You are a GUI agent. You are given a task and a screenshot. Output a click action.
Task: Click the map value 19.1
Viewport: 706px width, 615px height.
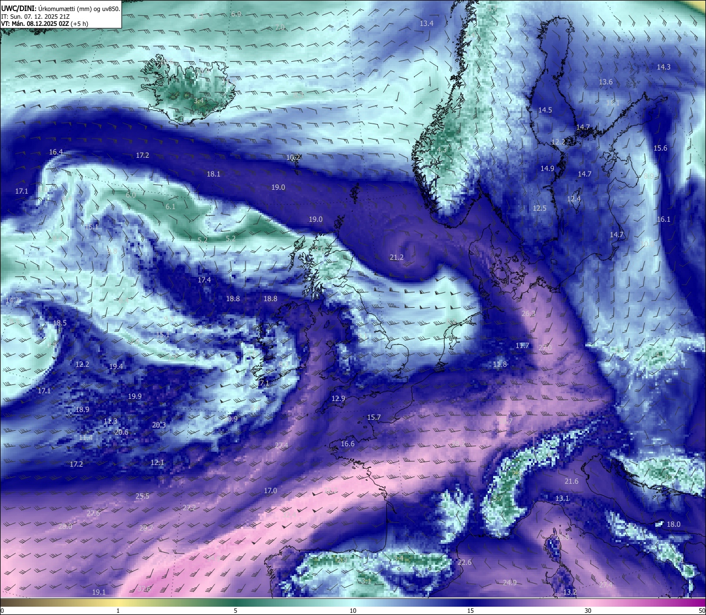(x=98, y=592)
